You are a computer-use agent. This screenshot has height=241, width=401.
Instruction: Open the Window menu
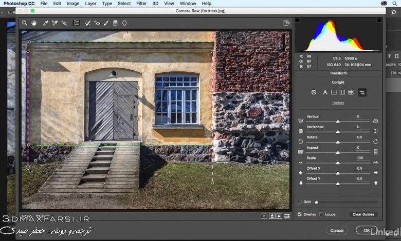188,3
